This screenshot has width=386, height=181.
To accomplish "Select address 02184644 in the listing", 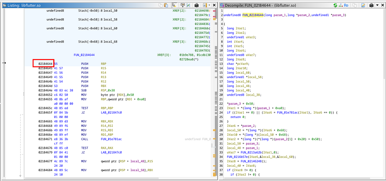I will pos(46,63).
